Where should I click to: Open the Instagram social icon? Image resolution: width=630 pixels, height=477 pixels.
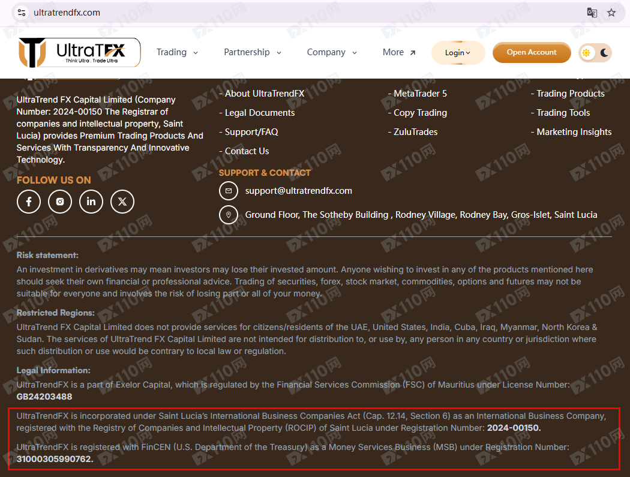(60, 202)
